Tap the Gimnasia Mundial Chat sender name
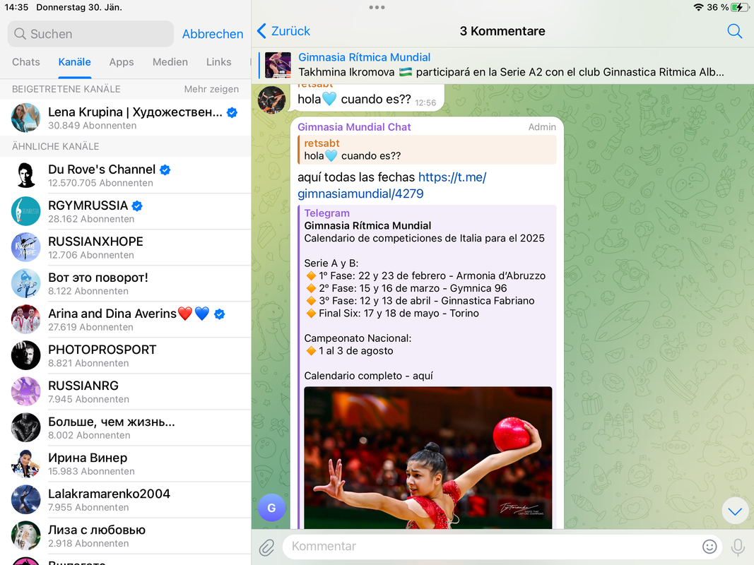754x565 pixels. click(355, 127)
